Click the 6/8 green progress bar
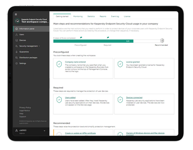 [93, 41]
